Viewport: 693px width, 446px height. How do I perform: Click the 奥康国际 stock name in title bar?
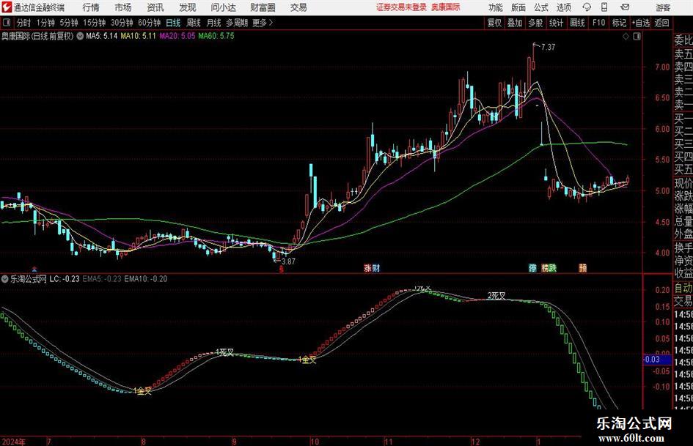[x=446, y=7]
